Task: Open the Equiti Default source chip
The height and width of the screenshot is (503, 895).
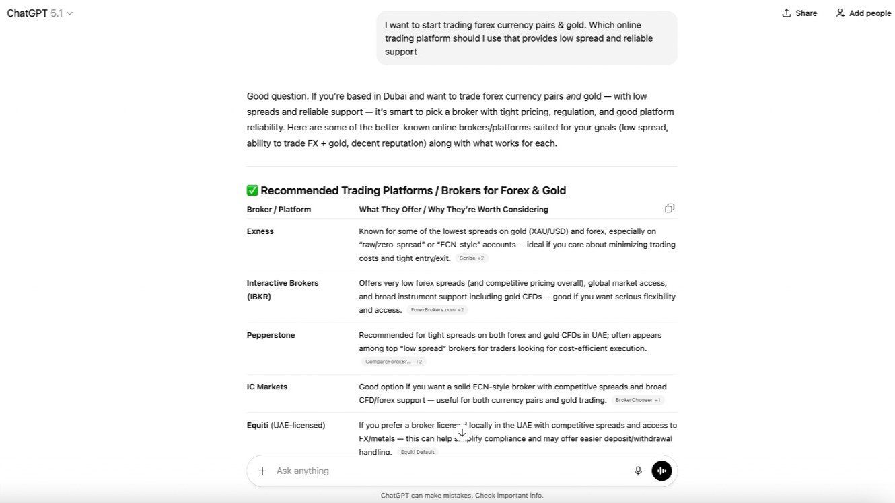Action: pyautogui.click(x=418, y=452)
